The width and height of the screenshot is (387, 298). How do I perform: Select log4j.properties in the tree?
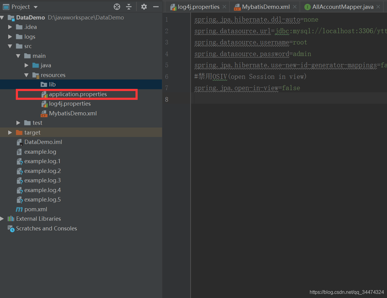[70, 104]
